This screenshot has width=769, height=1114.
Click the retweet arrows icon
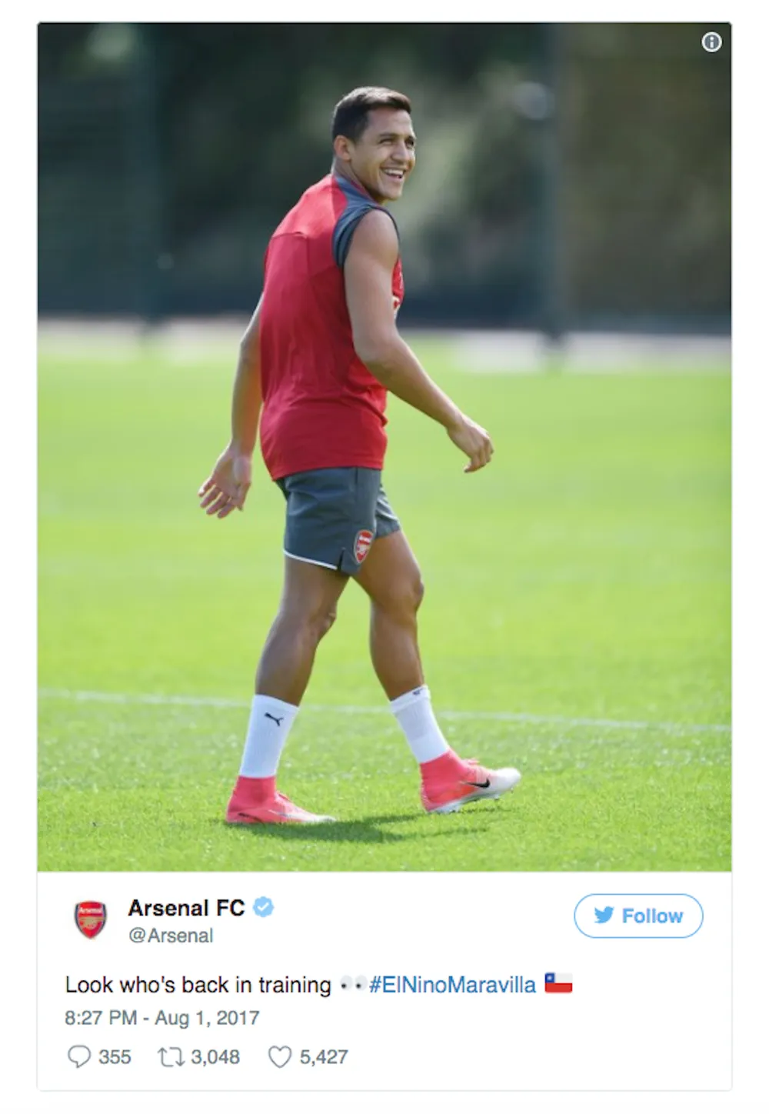click(x=171, y=1057)
